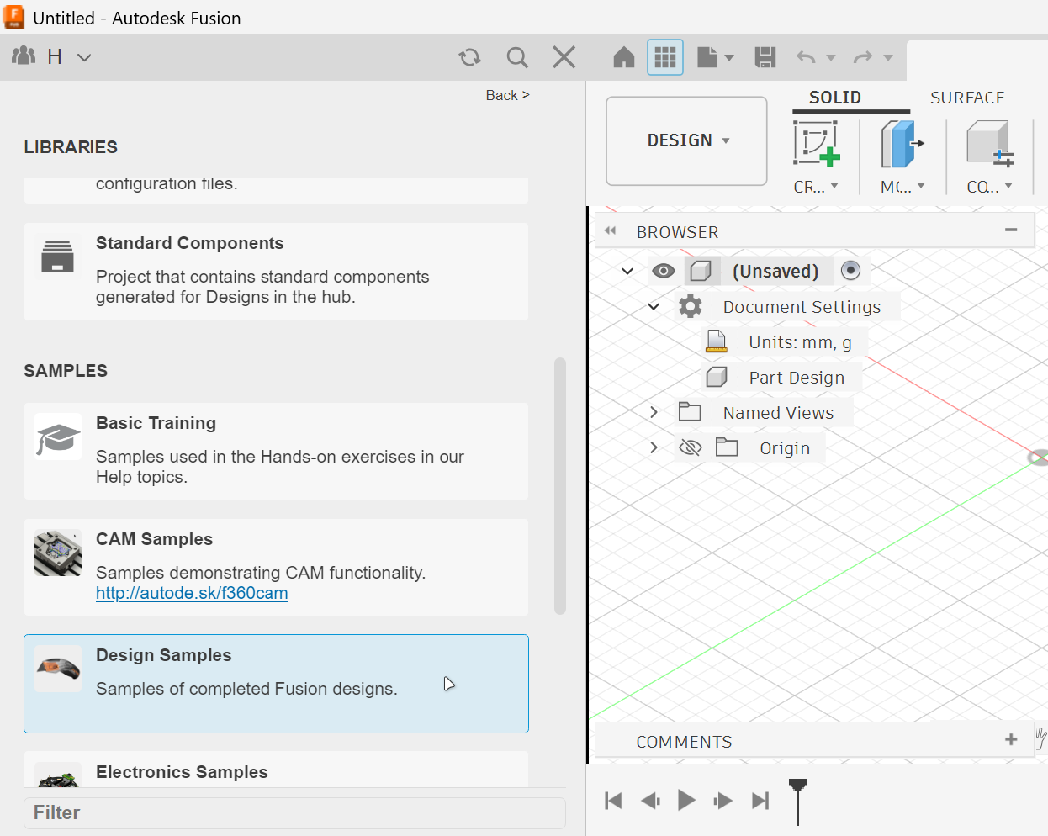
Task: Minimize the BROWSER panel
Action: [1011, 230]
